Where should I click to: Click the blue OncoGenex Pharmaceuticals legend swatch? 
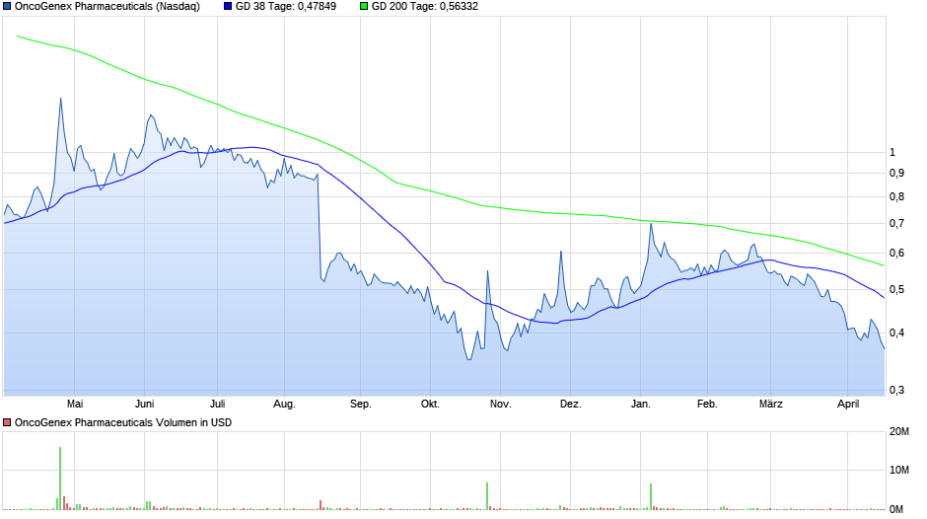pos(7,7)
